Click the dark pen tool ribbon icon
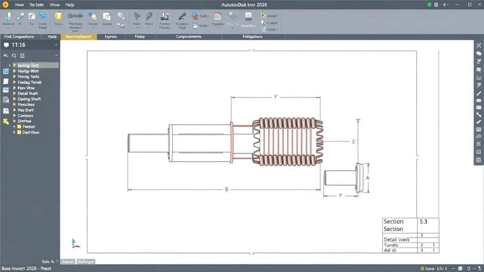 (182, 16)
